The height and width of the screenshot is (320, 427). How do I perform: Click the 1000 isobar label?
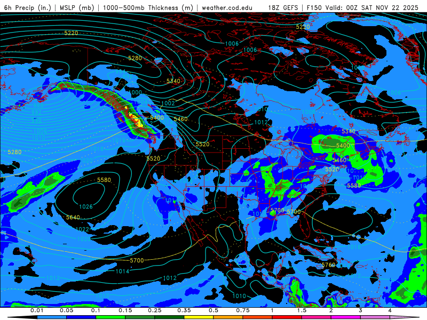pos(136,92)
